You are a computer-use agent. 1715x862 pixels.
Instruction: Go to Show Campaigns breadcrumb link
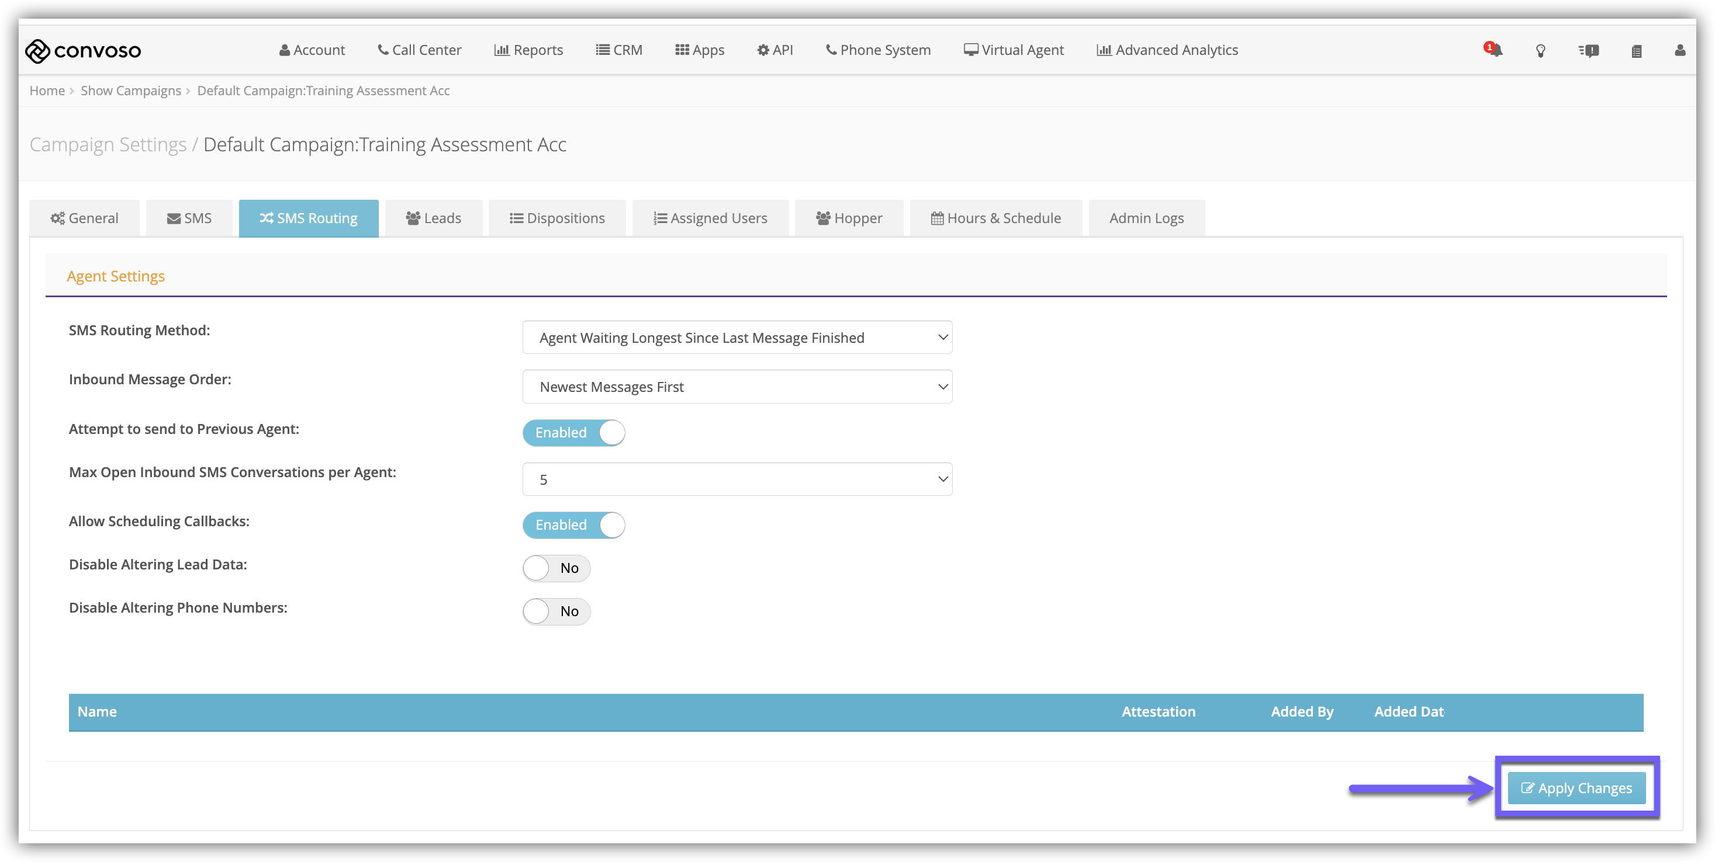click(x=130, y=91)
